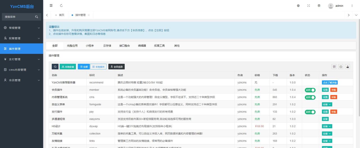Open the website globe icon in header
The width and height of the screenshot is (360, 148).
point(298,6)
